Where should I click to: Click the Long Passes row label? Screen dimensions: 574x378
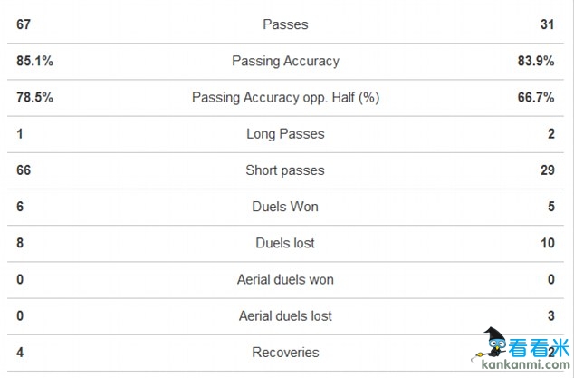click(285, 134)
